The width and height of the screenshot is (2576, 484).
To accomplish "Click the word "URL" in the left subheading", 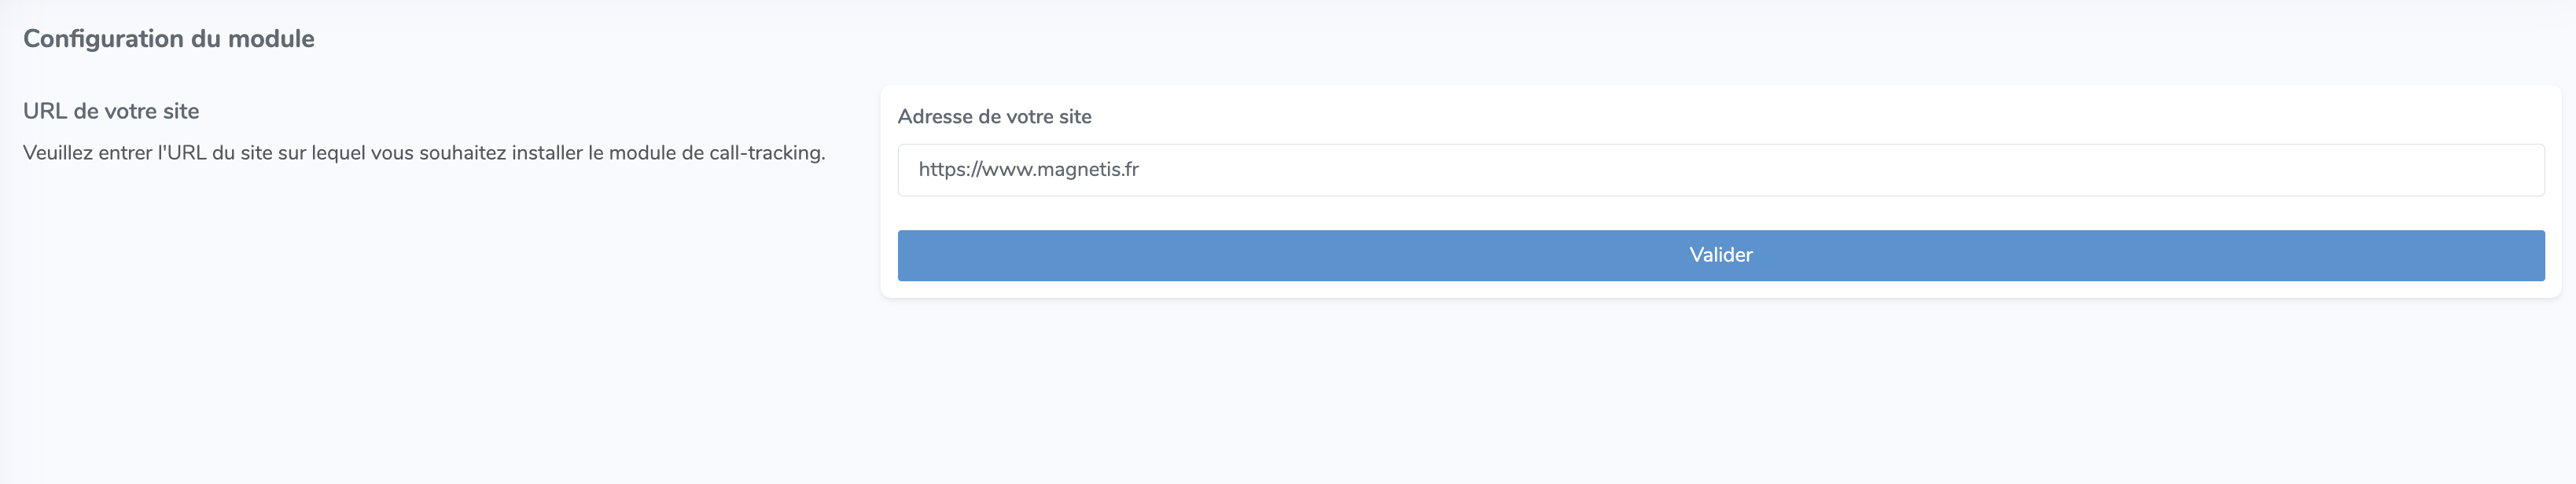I will tap(45, 111).
